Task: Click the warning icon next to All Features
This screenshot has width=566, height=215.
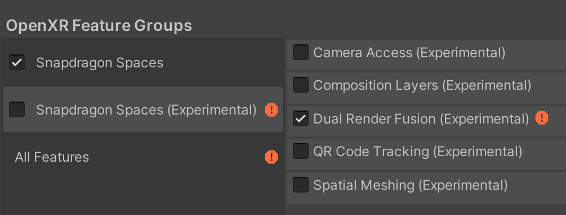Action: [271, 157]
